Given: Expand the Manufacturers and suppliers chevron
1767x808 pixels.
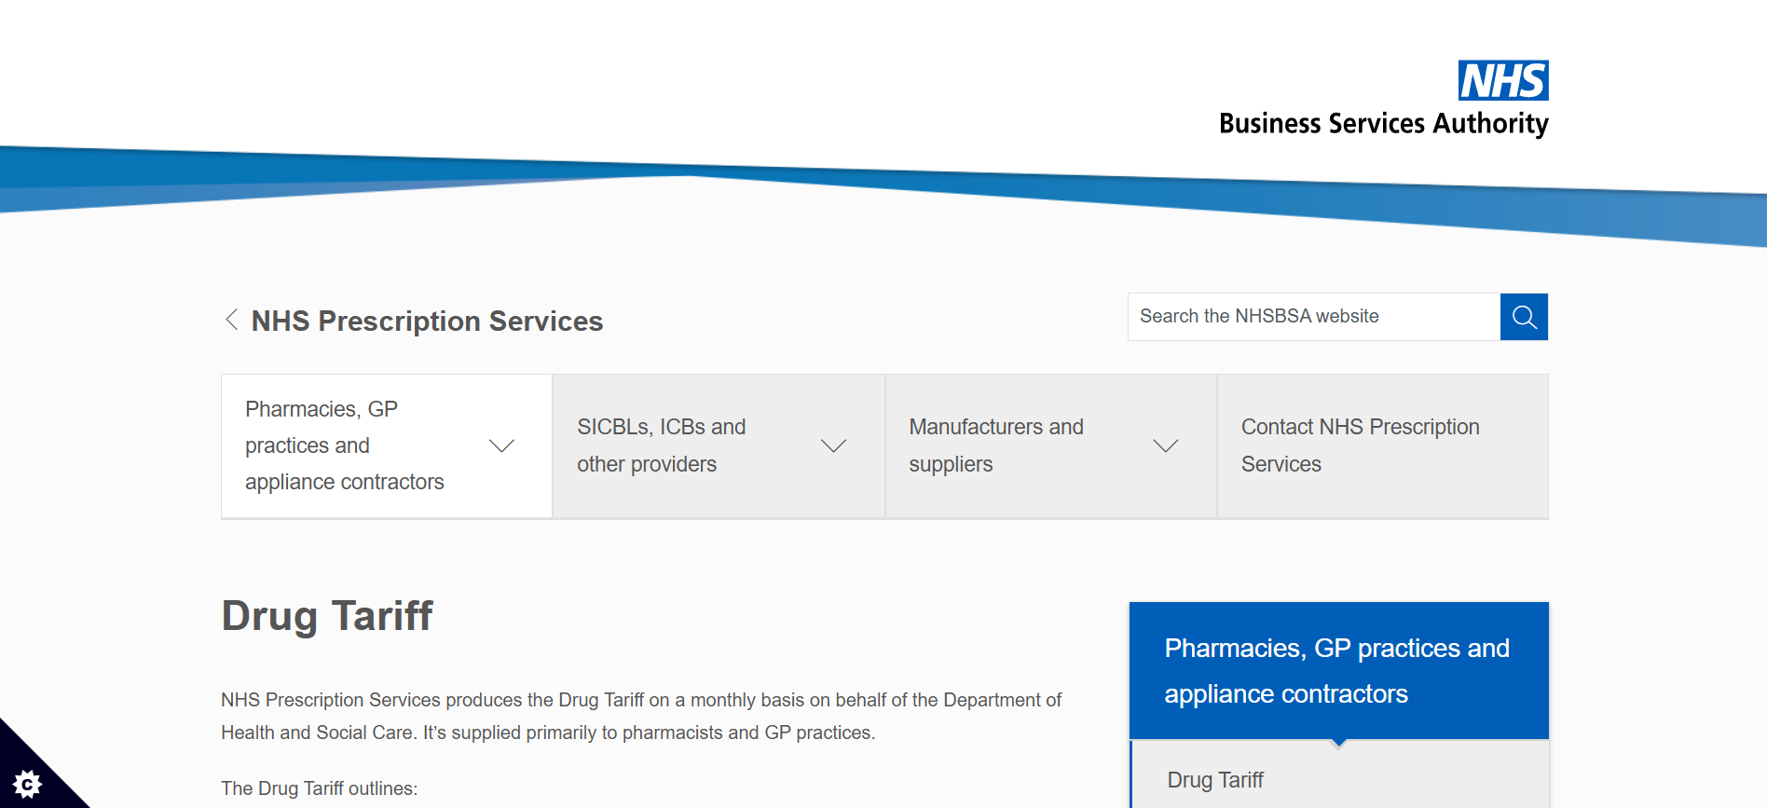Looking at the screenshot, I should (1165, 445).
